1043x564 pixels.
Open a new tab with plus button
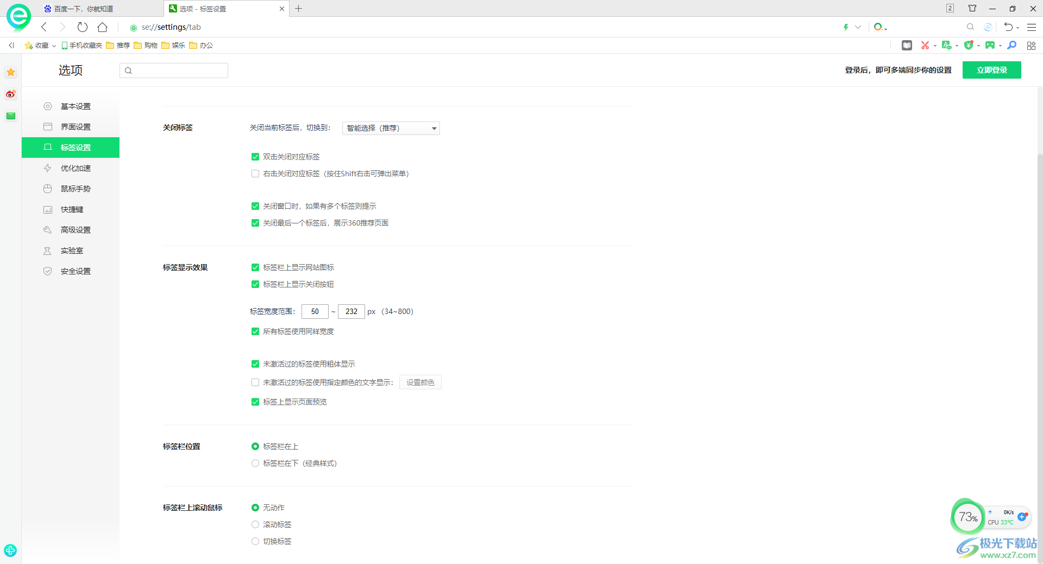299,9
